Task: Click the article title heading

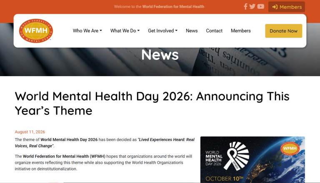Action: 152,103
